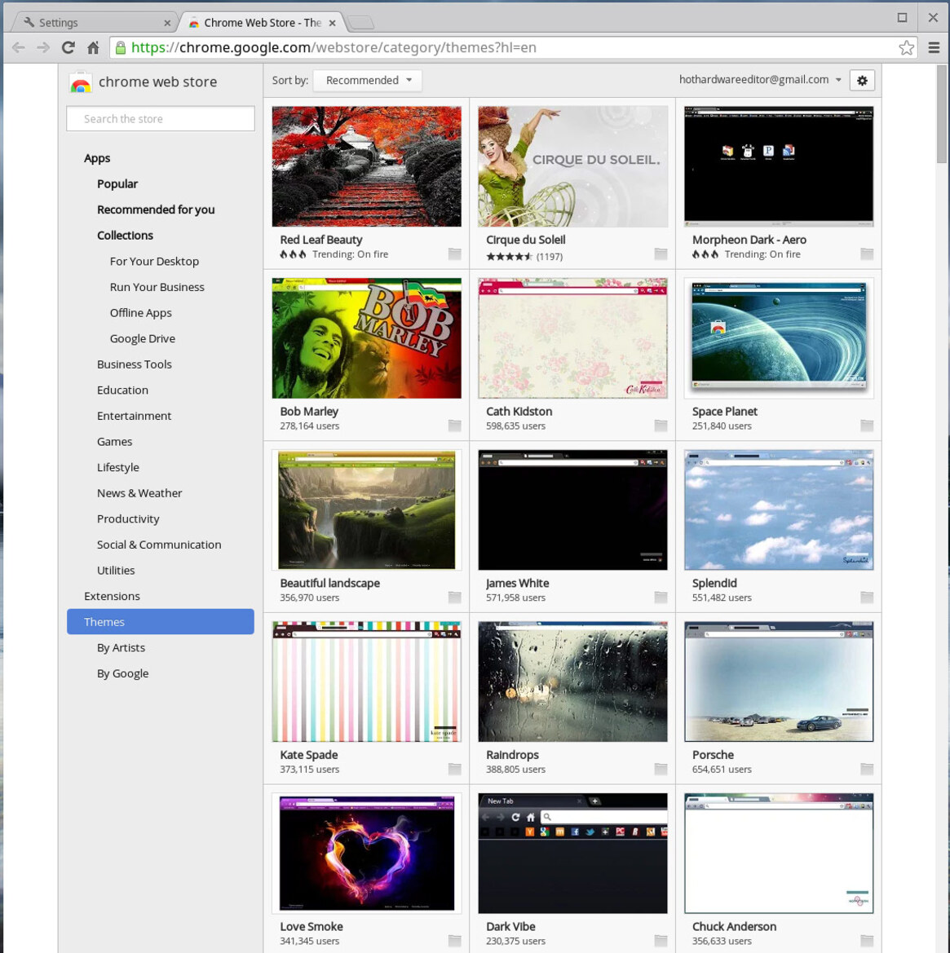The width and height of the screenshot is (950, 953).
Task: Click the flag icon on Morpheon Dark - Aero
Action: [x=867, y=254]
